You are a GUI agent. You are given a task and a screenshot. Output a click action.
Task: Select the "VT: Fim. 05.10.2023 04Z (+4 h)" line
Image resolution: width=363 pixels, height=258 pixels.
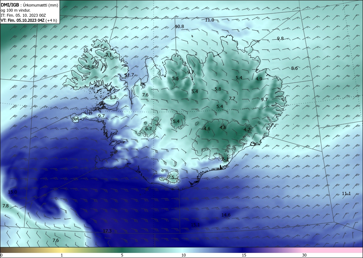tap(29, 20)
